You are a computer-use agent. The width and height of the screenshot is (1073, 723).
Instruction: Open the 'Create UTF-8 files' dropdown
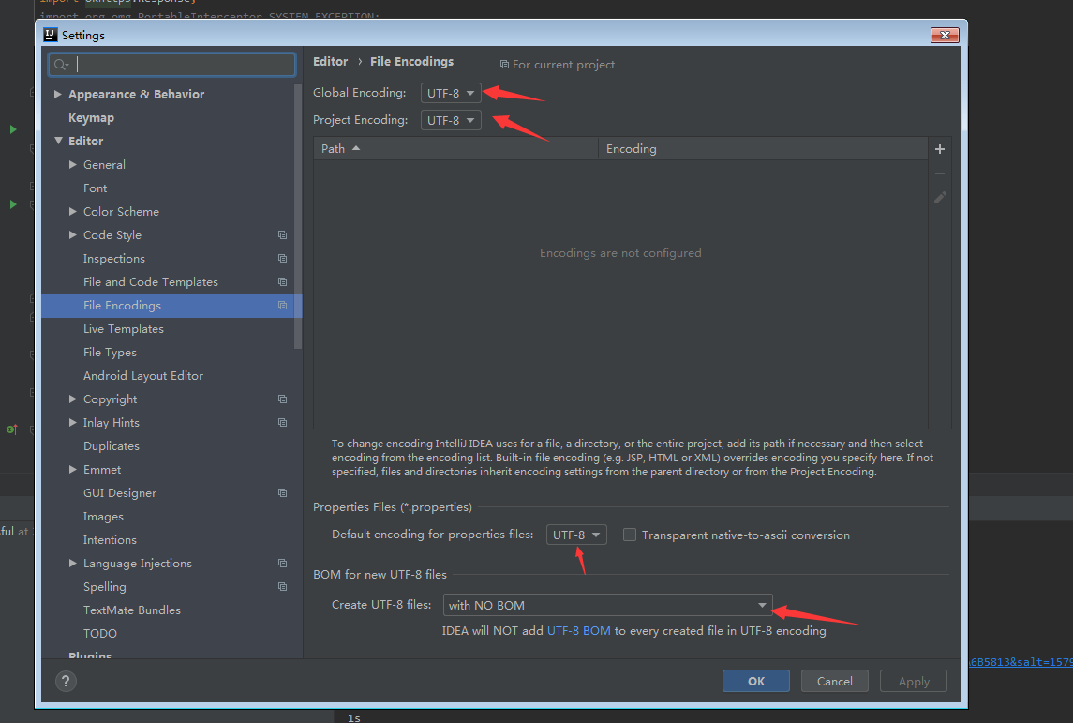607,605
